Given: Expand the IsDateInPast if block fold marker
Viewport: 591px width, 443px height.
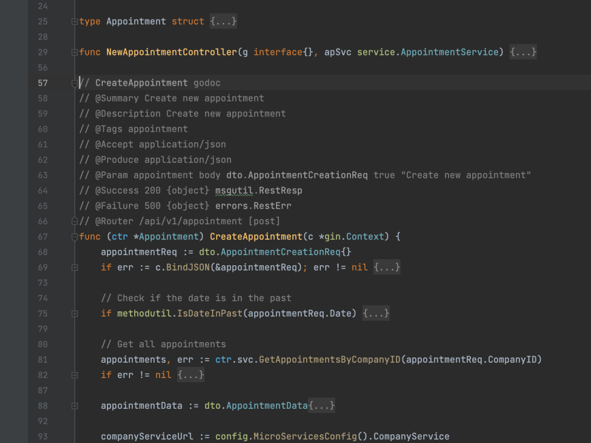Looking at the screenshot, I should coord(74,314).
